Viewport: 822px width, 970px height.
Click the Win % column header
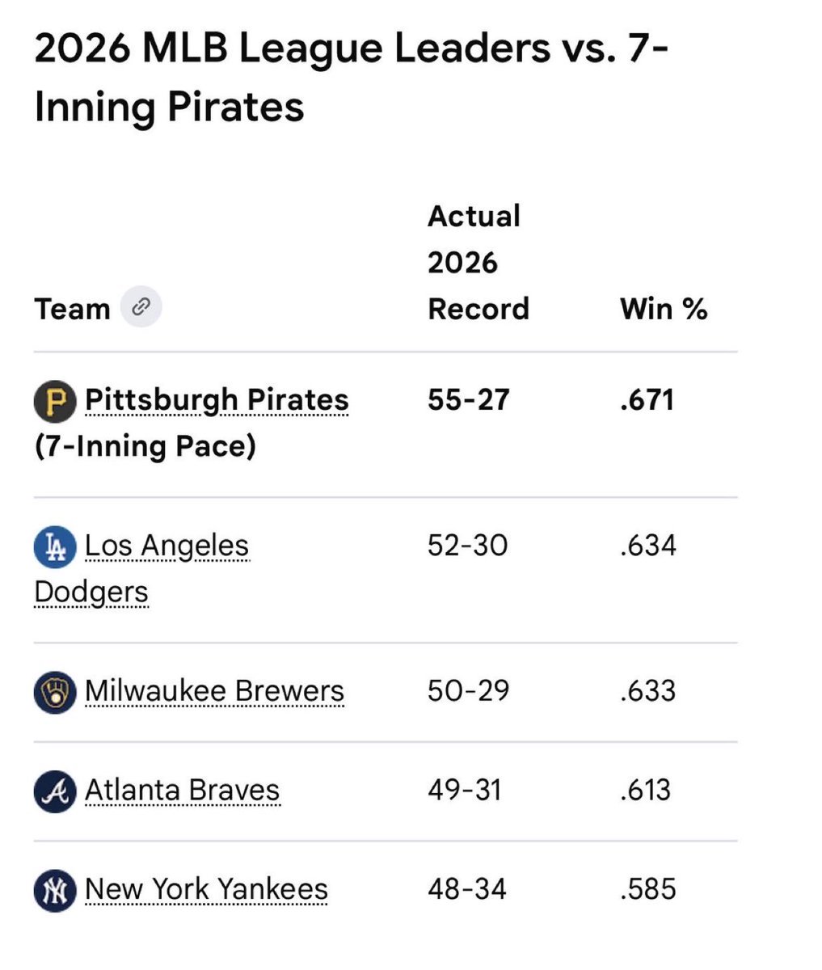[664, 309]
